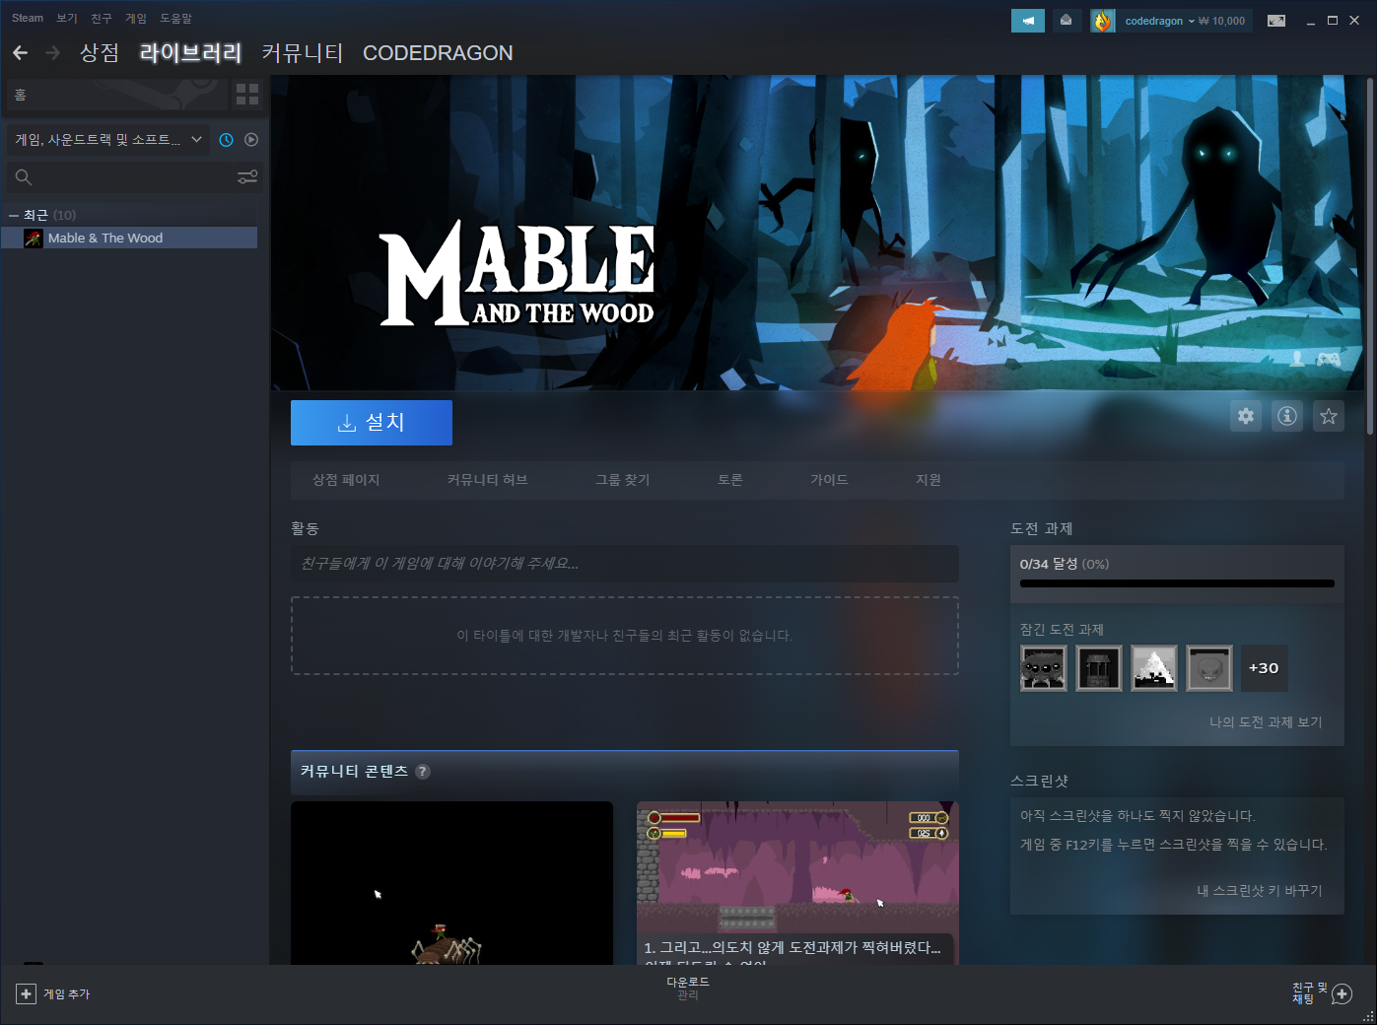
Task: Click the single-player icon on banner
Action: pyautogui.click(x=1297, y=359)
